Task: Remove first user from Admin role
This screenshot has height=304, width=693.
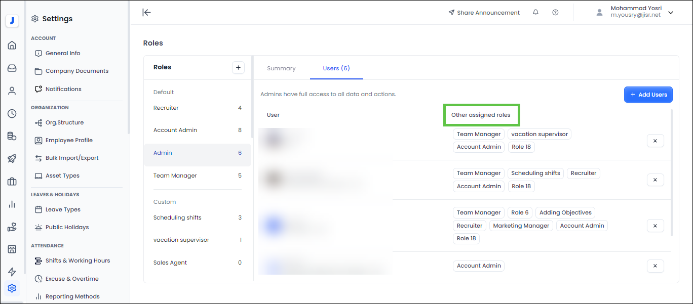Action: (655, 141)
